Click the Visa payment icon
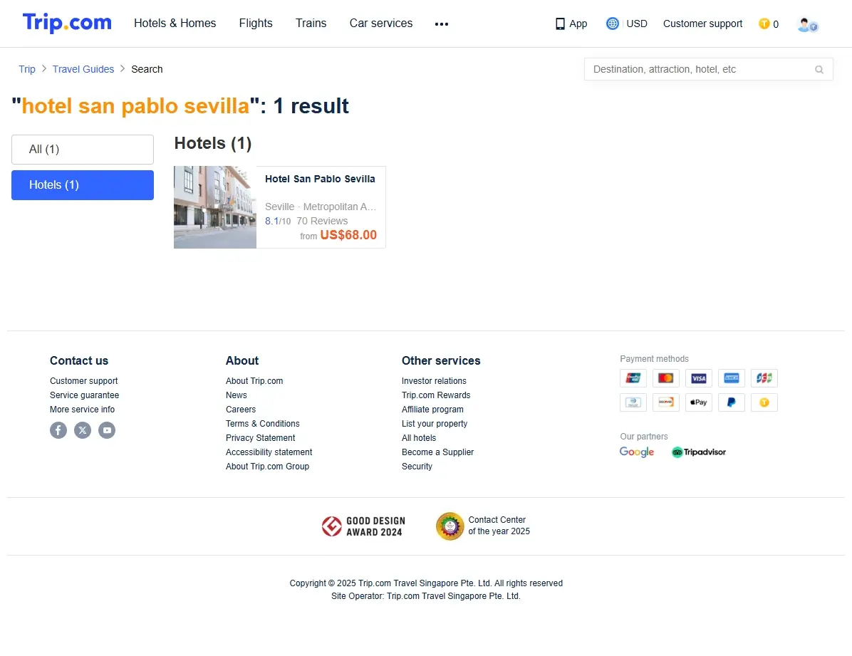852x656 pixels. coord(699,378)
